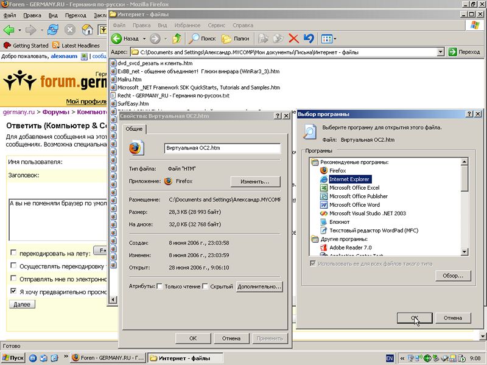Click the Copy To folder toolbar icon

coord(278,38)
